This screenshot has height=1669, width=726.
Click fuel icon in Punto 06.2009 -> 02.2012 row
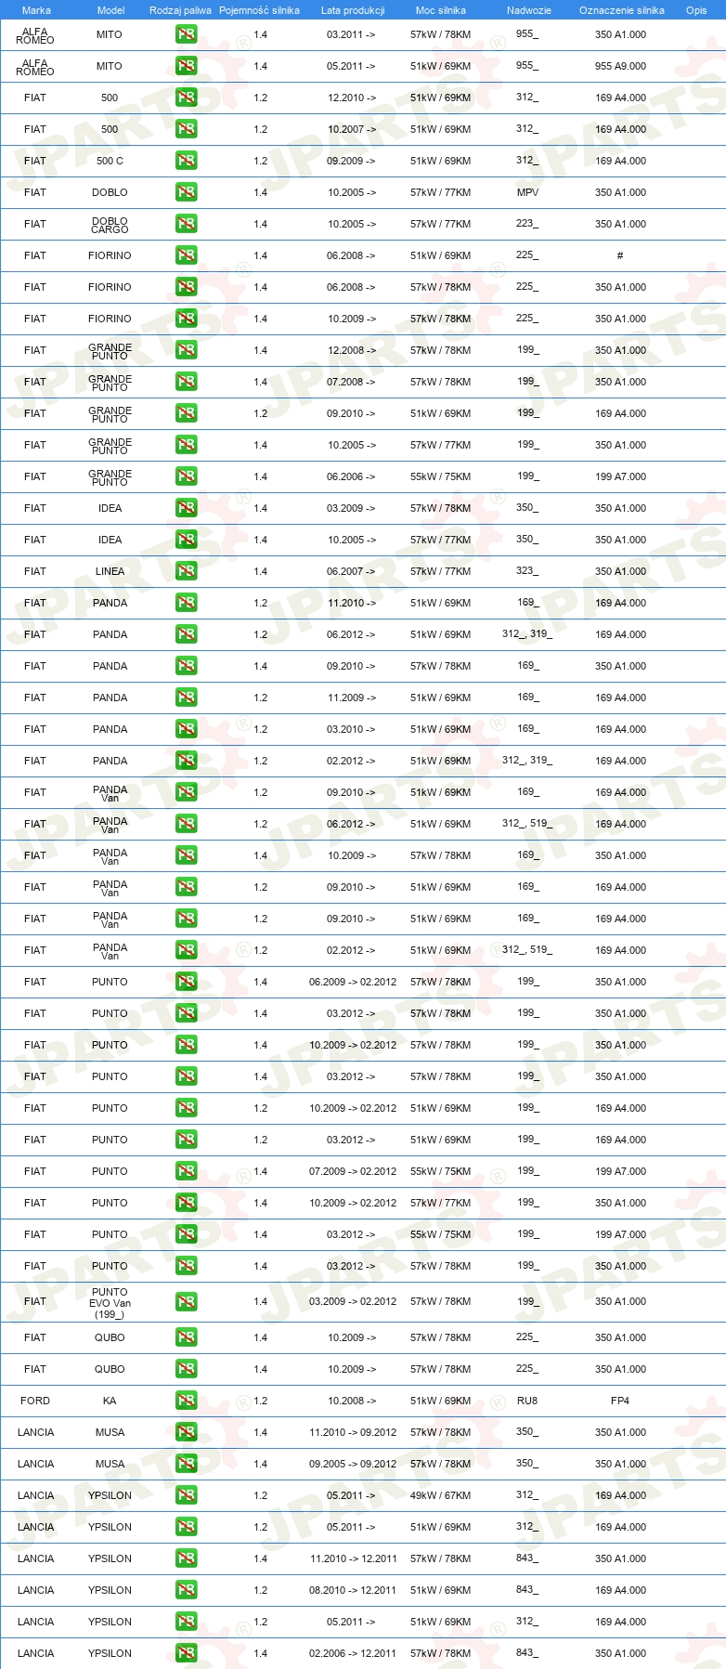pyautogui.click(x=186, y=982)
